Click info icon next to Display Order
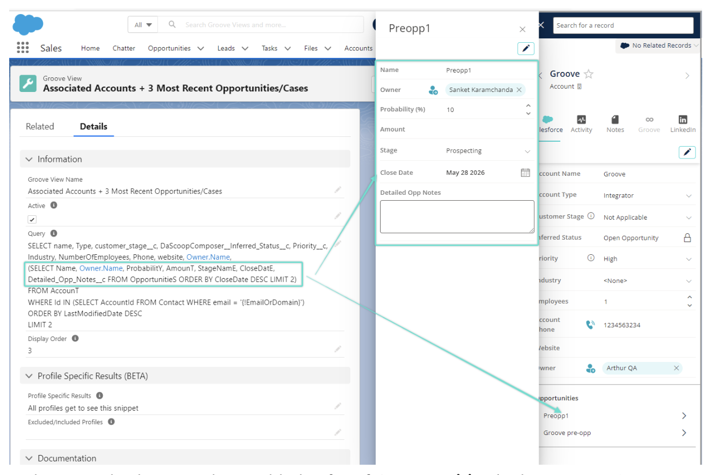707x475 pixels. (x=75, y=338)
